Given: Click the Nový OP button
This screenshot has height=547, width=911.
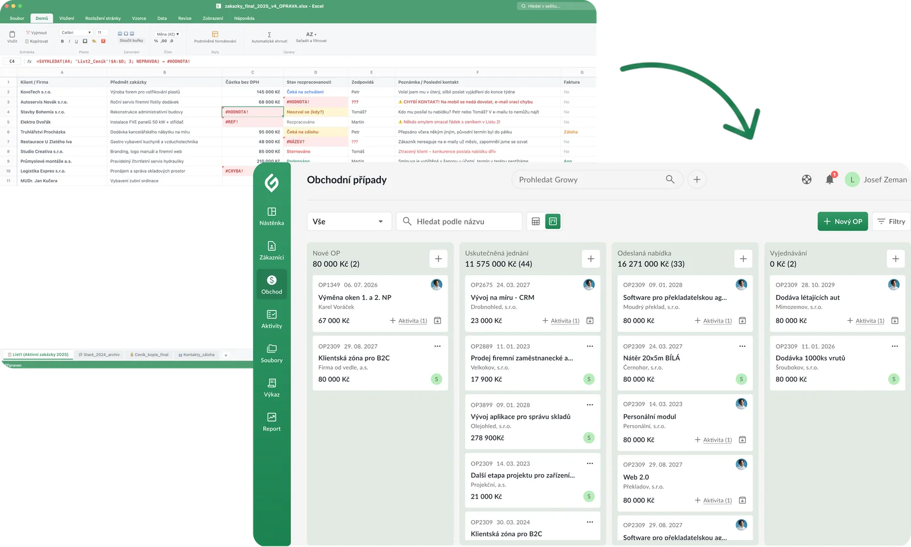Looking at the screenshot, I should point(843,221).
